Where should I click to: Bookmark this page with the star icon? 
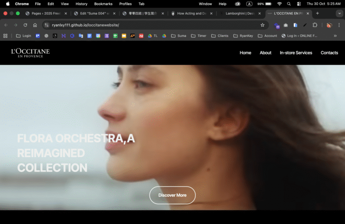pos(262,25)
